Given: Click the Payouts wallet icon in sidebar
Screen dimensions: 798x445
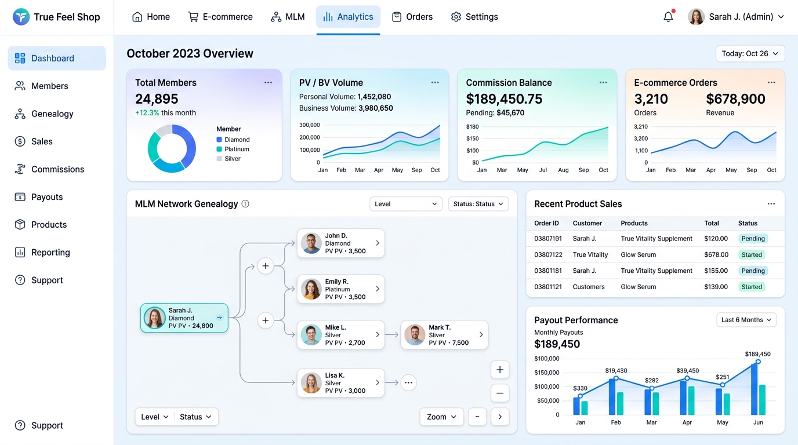Looking at the screenshot, I should click(x=20, y=197).
